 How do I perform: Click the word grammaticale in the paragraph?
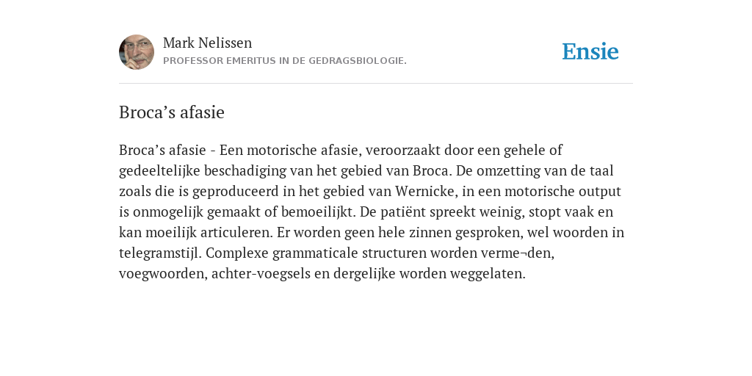click(315, 253)
